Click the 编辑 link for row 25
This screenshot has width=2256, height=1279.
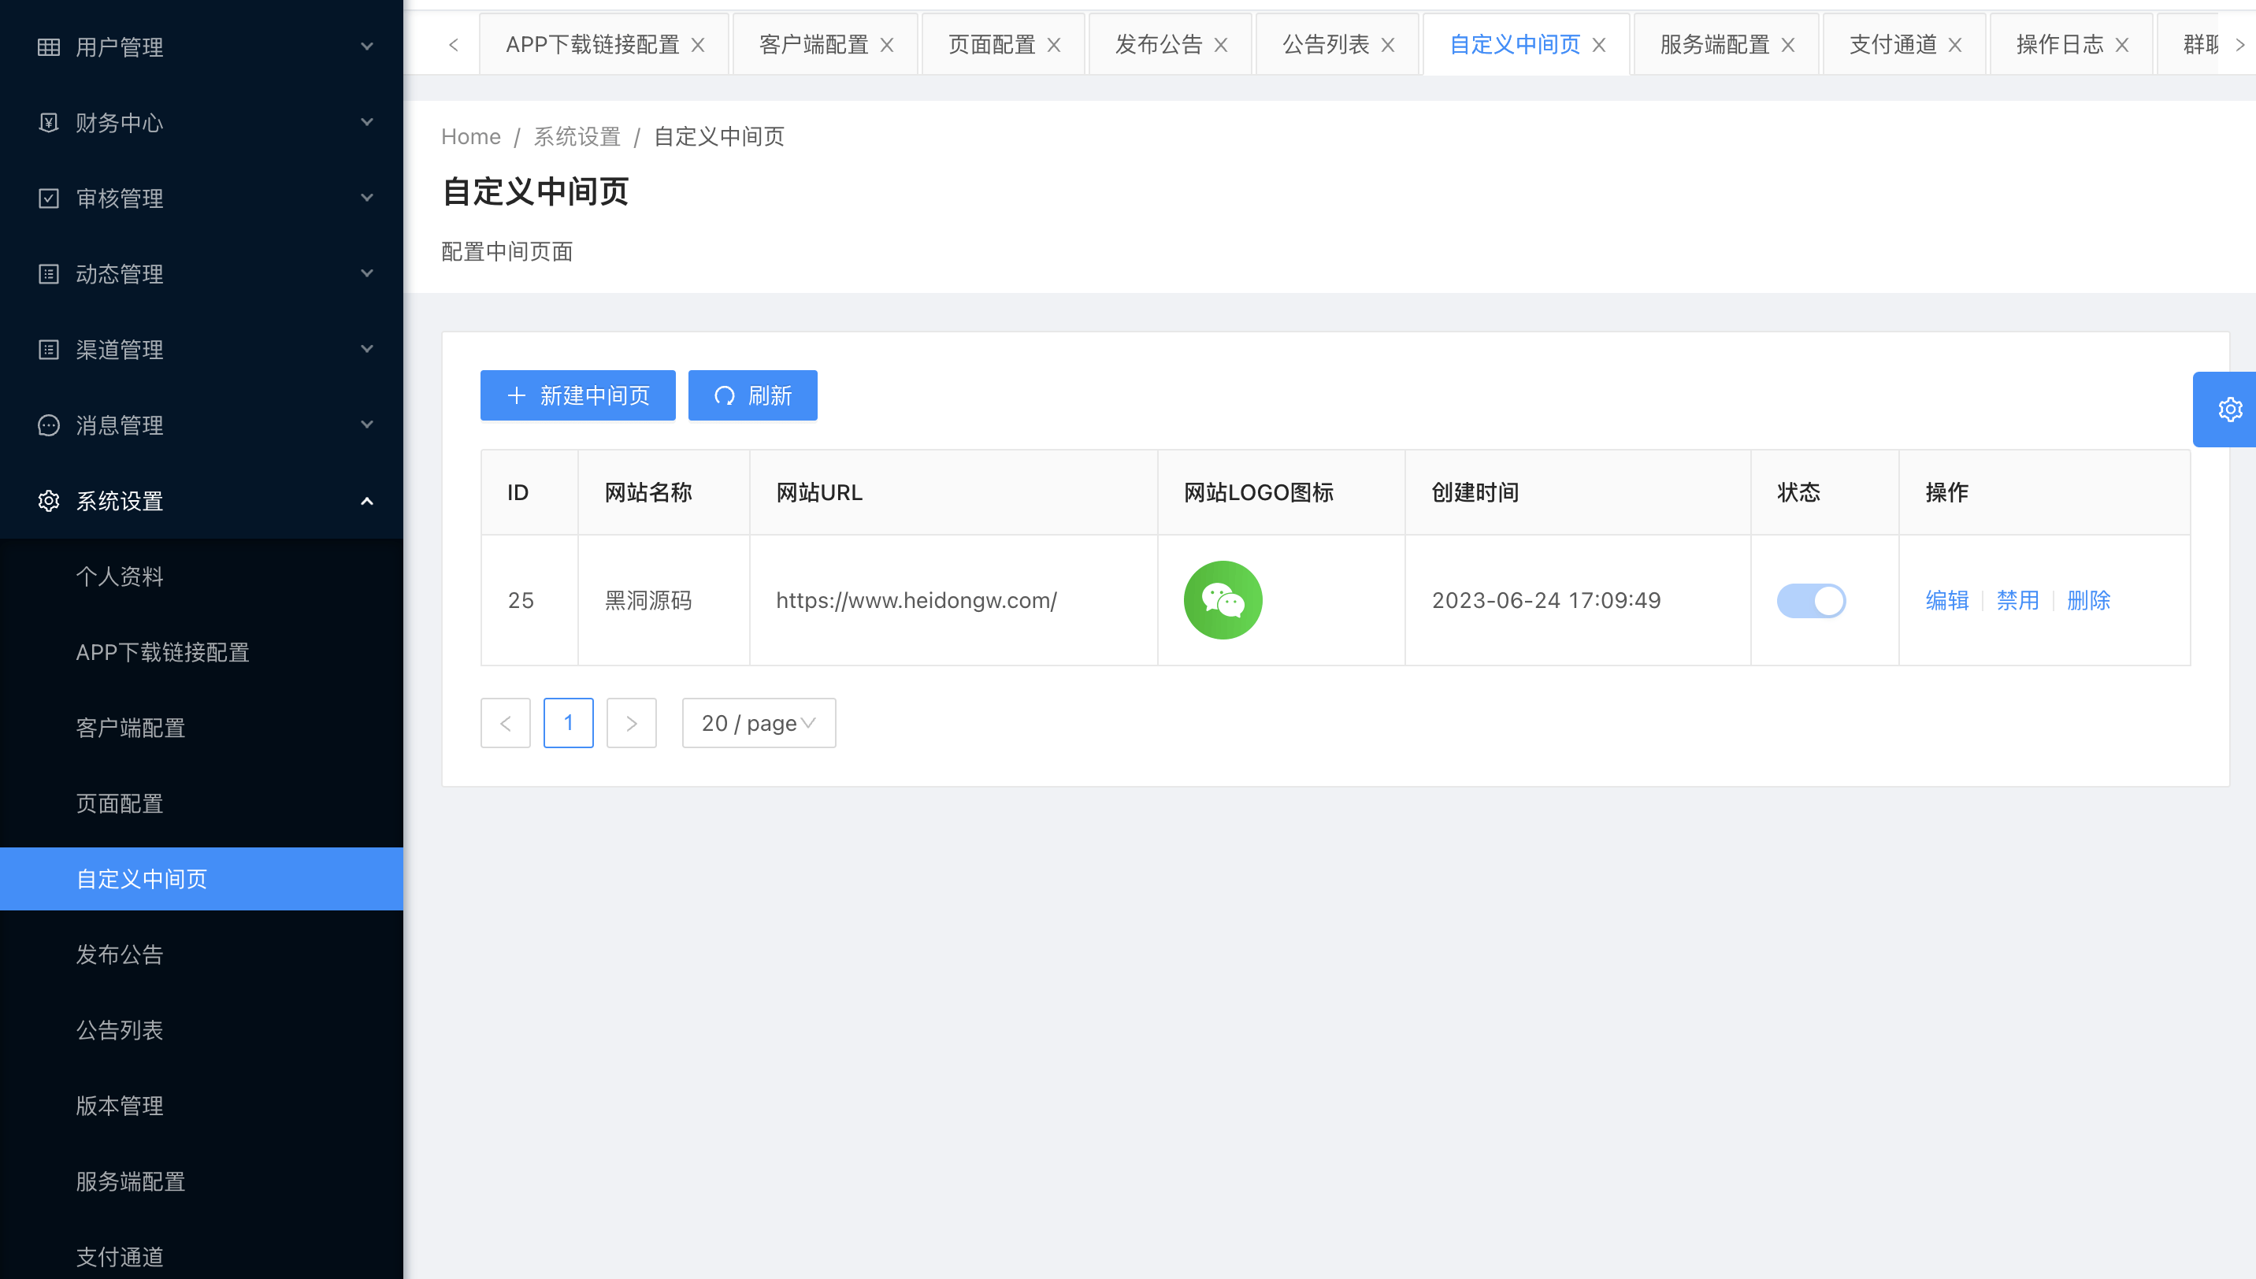click(x=1946, y=600)
